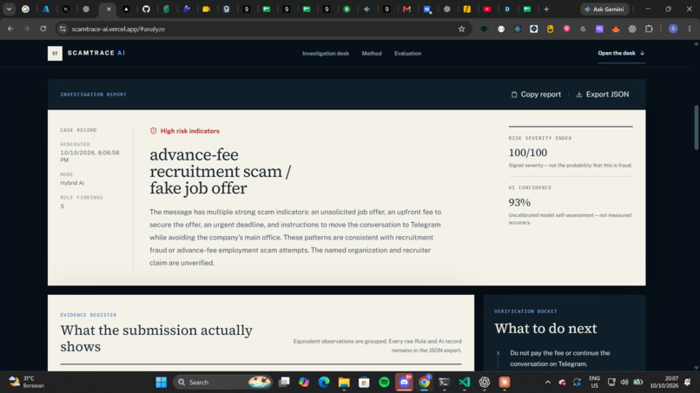Reload the page in Chrome
The height and width of the screenshot is (393, 700).
tap(43, 29)
